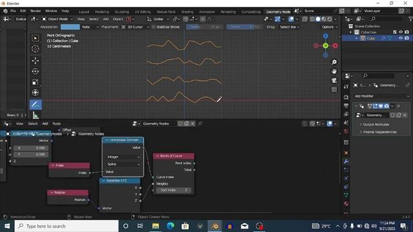Switch to the Modeling workspace tab
413x232 pixels.
(102, 12)
